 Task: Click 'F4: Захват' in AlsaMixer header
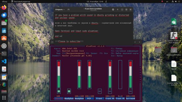pos(92,53)
